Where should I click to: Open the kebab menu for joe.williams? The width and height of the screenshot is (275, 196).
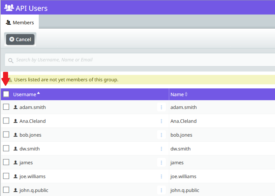[161, 176]
